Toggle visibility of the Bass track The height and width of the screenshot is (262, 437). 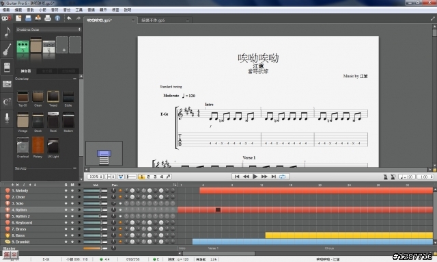pyautogui.click(x=79, y=235)
